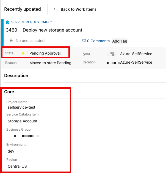
Task: Click the Project Name label
Action: [x=17, y=102]
